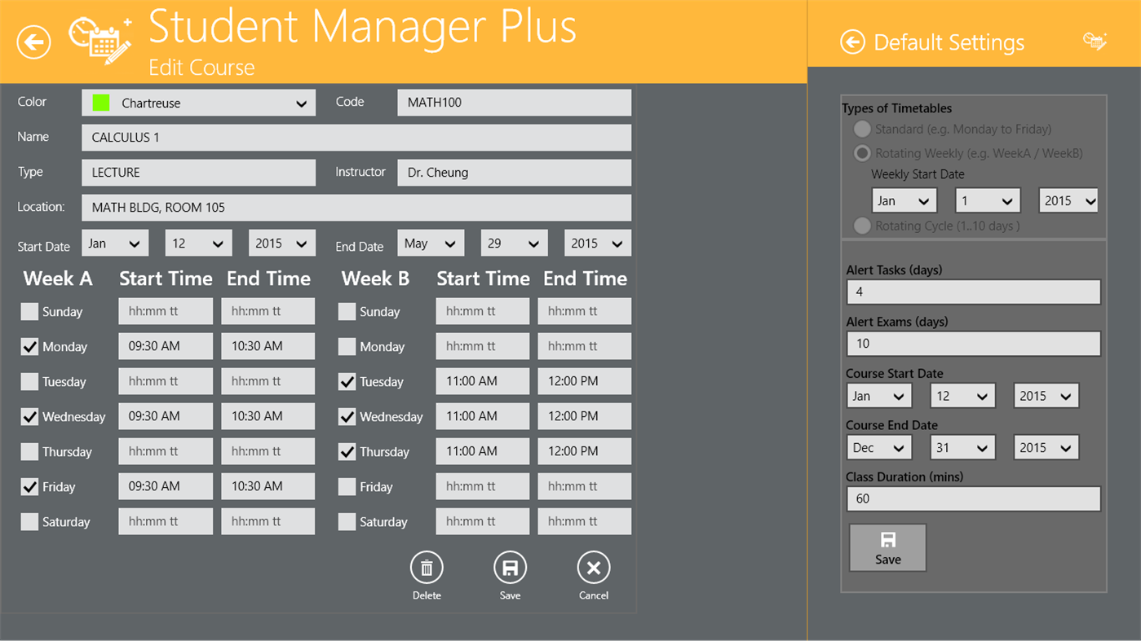Open the End Date day dropdown
The width and height of the screenshot is (1141, 641).
(514, 242)
